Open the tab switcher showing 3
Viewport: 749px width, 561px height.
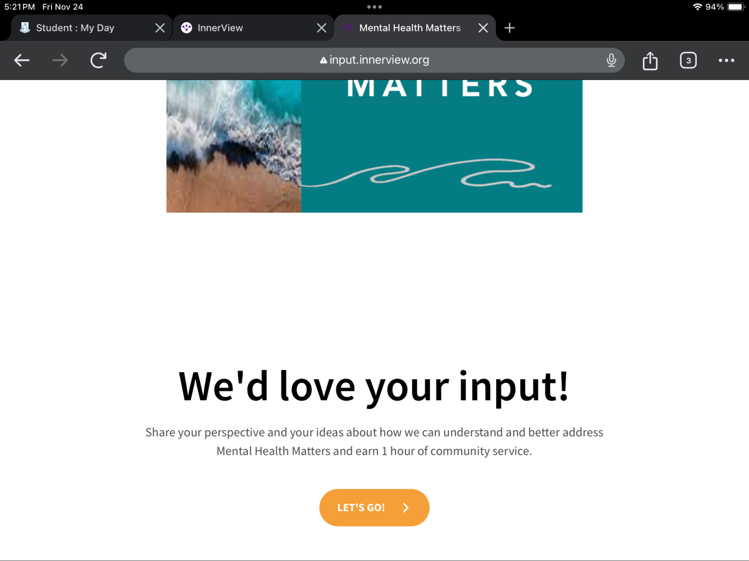pyautogui.click(x=688, y=60)
